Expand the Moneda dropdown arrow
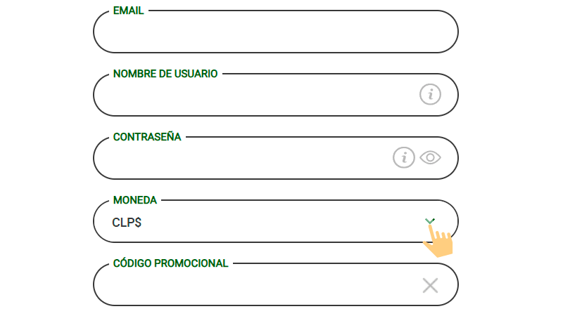 coord(430,220)
